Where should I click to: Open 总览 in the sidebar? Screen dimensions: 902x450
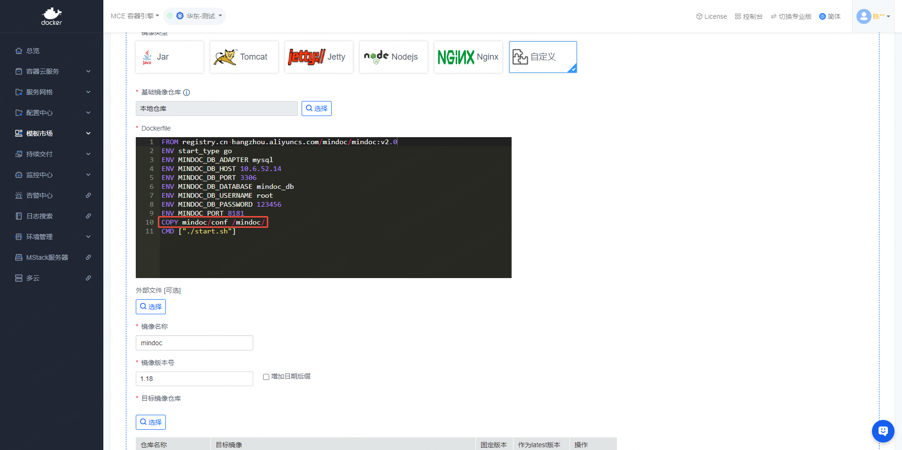click(x=33, y=51)
